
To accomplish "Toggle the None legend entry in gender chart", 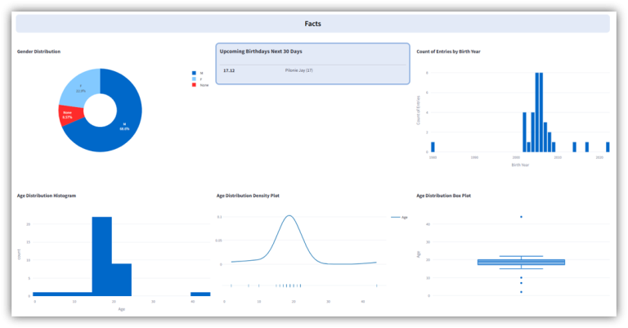I will 198,84.
